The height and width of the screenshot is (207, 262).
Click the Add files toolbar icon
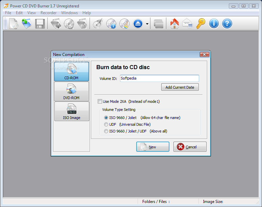56,24
